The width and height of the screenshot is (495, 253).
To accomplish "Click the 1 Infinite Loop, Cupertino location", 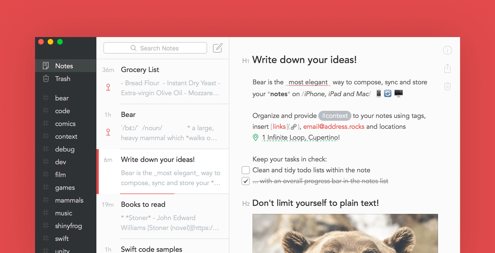I will pyautogui.click(x=301, y=137).
